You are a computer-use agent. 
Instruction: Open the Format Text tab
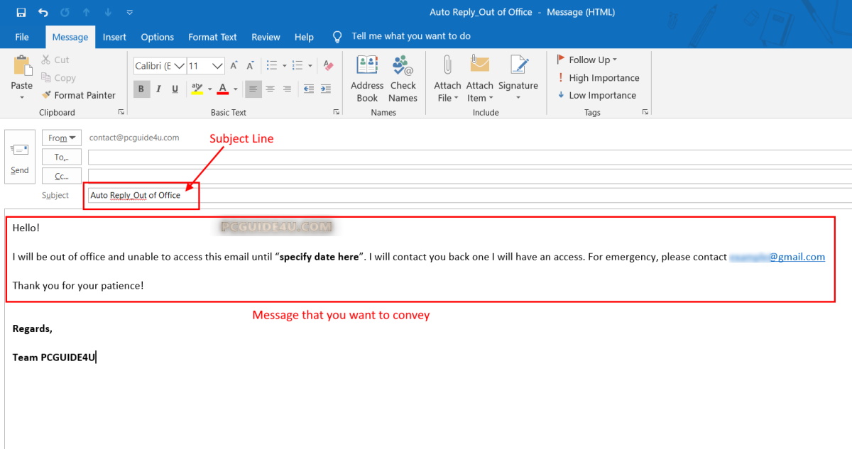click(212, 37)
